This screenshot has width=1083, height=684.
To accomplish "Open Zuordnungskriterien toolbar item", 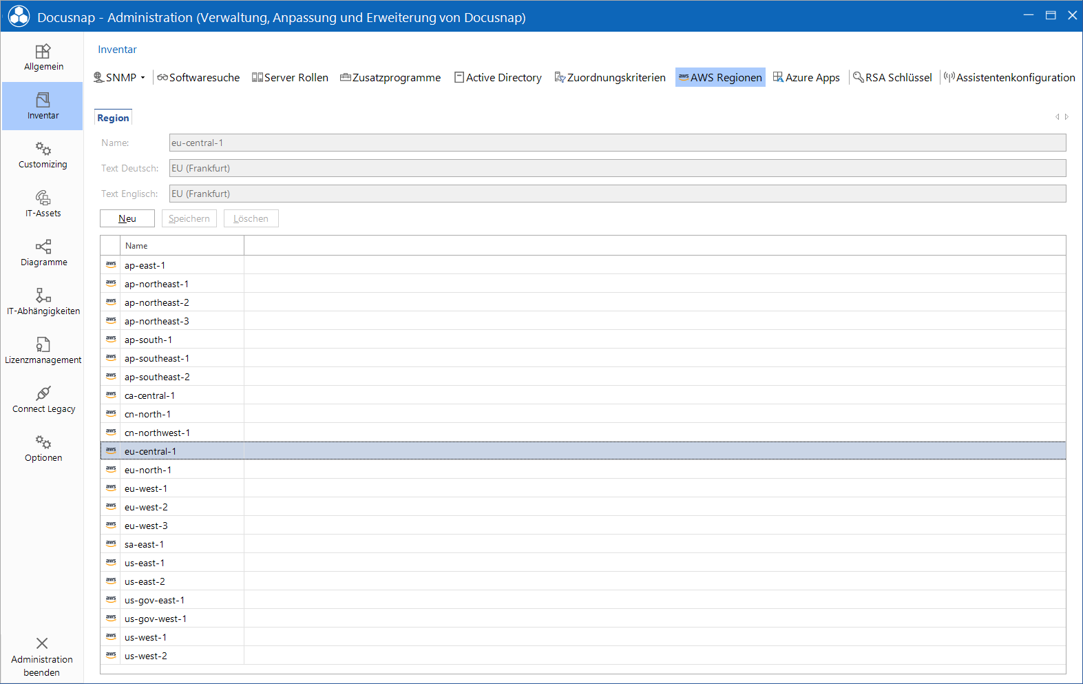I will (610, 78).
